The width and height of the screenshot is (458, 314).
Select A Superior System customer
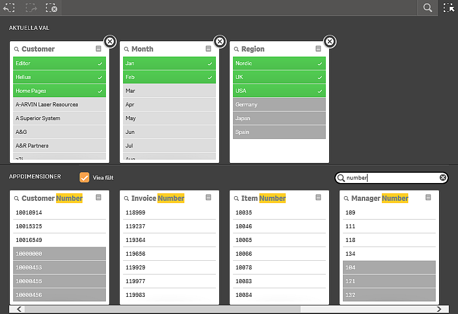click(x=60, y=118)
